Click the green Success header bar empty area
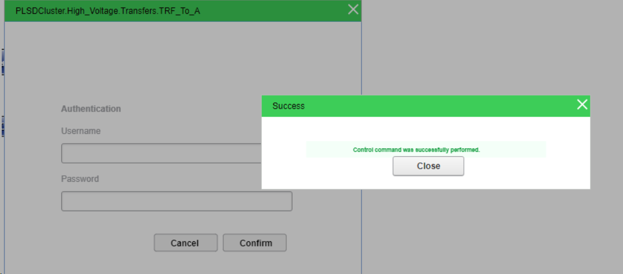This screenshot has height=274, width=623. click(437, 106)
